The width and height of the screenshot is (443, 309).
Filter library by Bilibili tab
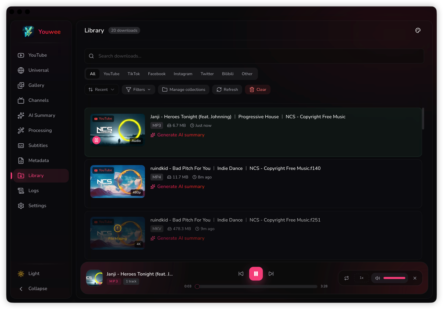click(228, 74)
